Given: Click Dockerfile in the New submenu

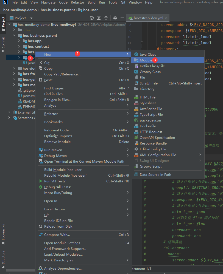Looking at the screenshot, I should 148,126.
